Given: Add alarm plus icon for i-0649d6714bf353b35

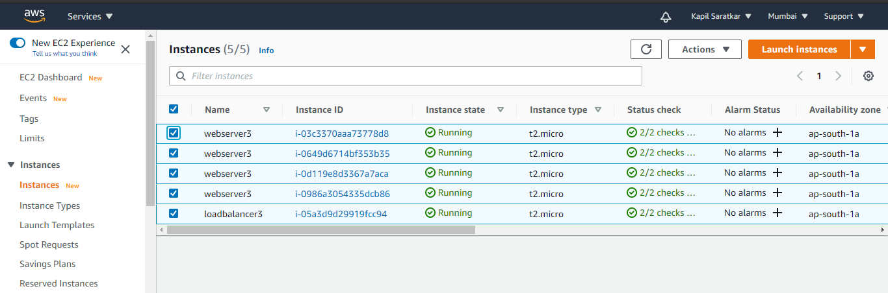Looking at the screenshot, I should click(777, 153).
